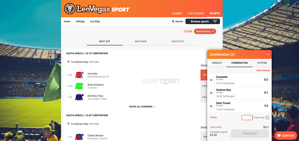Click Burmese Tiara purple jockey silk icon
299x141 pixels.
pos(79,97)
